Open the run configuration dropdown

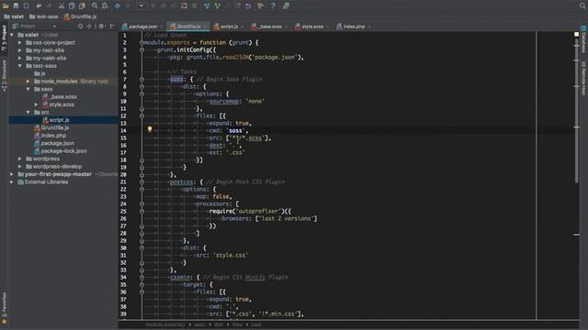coord(141,5)
